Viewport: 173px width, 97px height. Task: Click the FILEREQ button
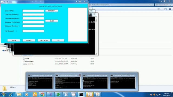pyautogui.click(x=29, y=40)
